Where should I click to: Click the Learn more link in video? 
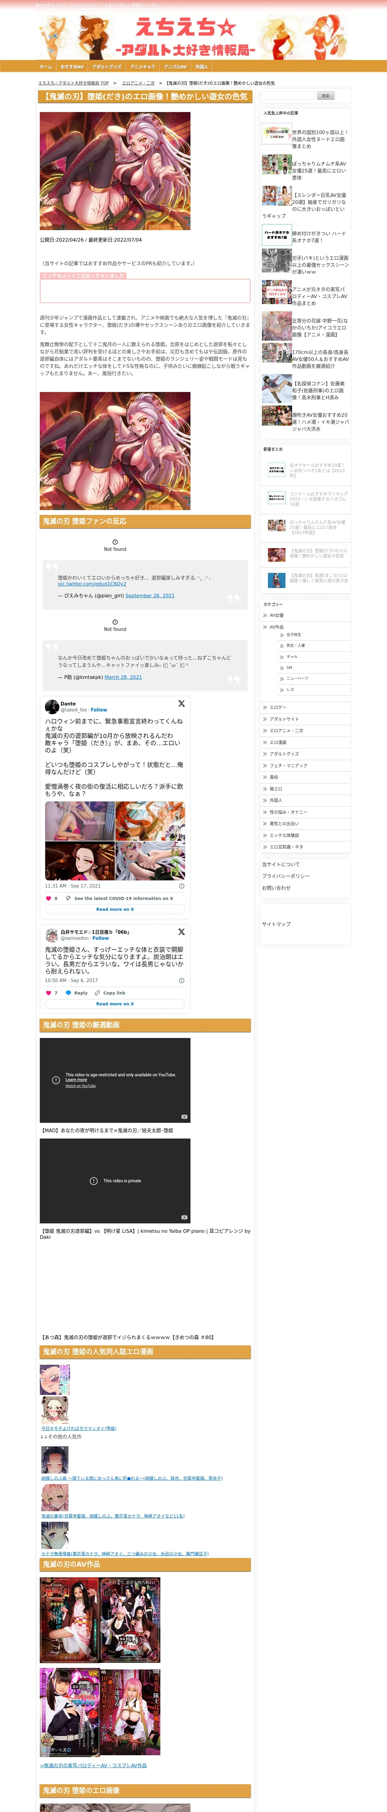(76, 1080)
